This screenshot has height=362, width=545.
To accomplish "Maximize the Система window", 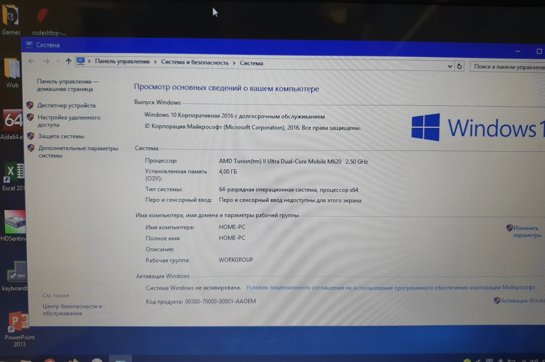I will click(x=539, y=51).
